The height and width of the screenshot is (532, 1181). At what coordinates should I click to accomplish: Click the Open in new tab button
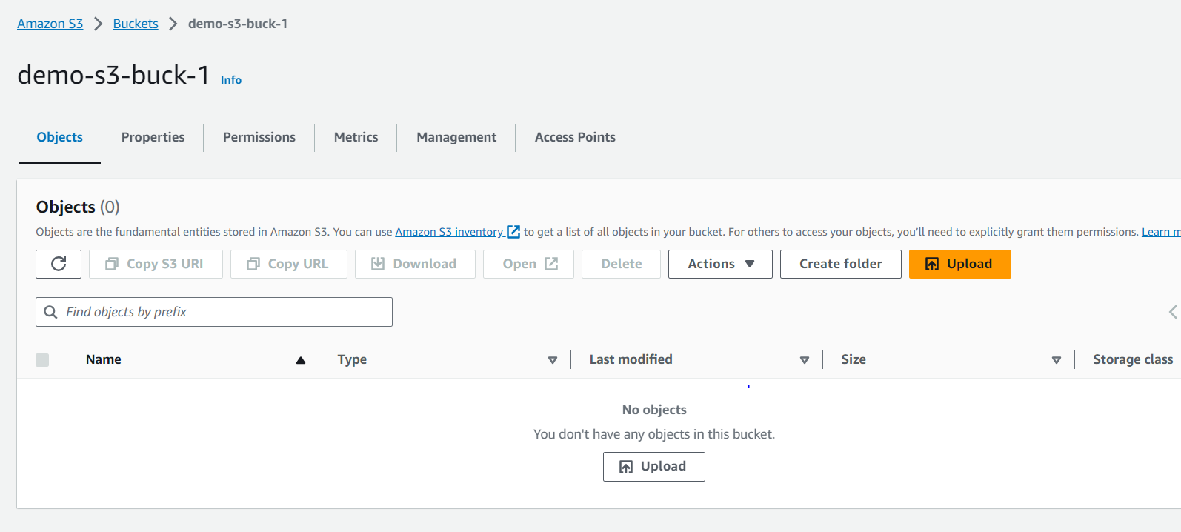coord(528,264)
